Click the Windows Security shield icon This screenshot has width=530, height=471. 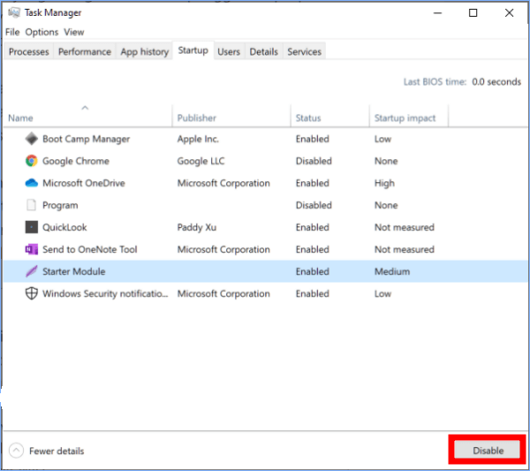coord(32,293)
